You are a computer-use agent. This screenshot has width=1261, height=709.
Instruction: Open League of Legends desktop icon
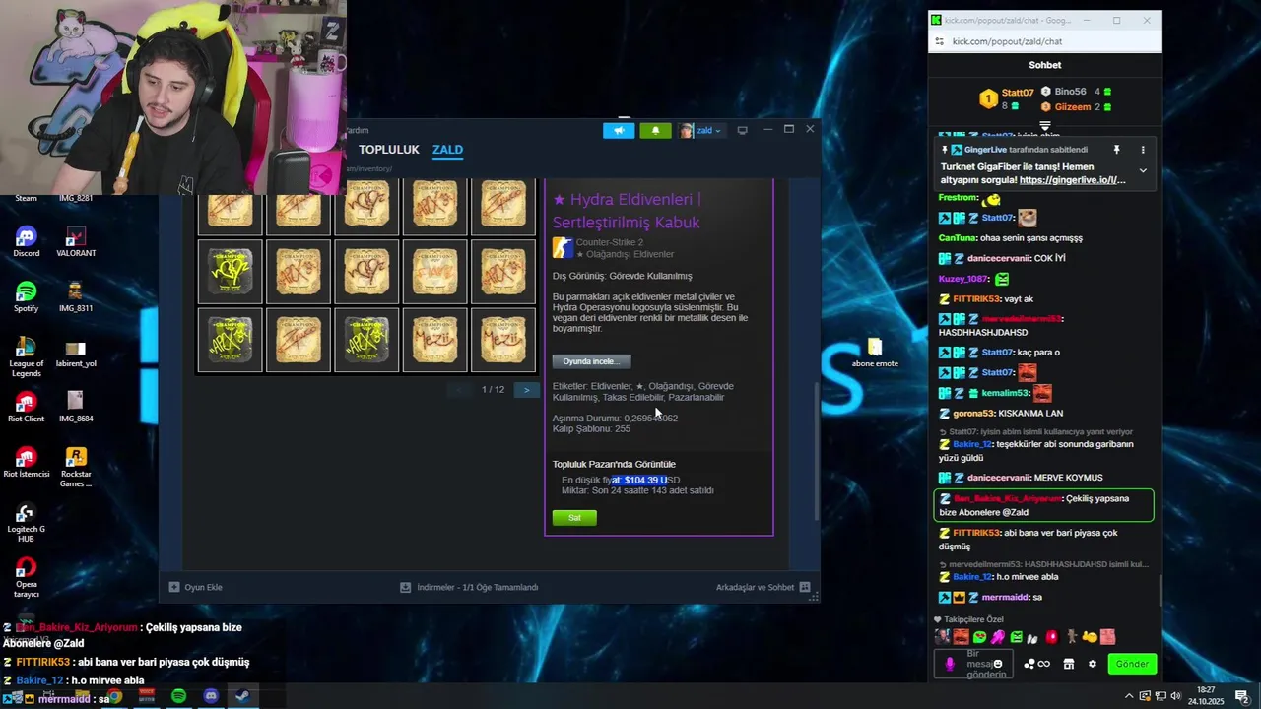27,356
